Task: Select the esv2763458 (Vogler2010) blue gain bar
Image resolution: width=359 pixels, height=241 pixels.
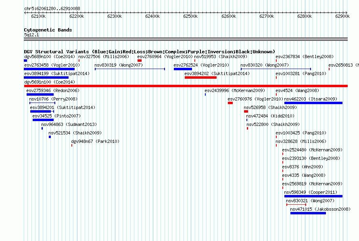Action: click(x=49, y=69)
